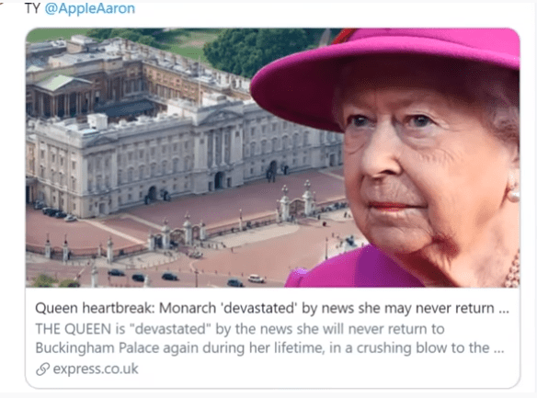
Task: Click the 'TY' text before the mention
Action: [x=33, y=8]
